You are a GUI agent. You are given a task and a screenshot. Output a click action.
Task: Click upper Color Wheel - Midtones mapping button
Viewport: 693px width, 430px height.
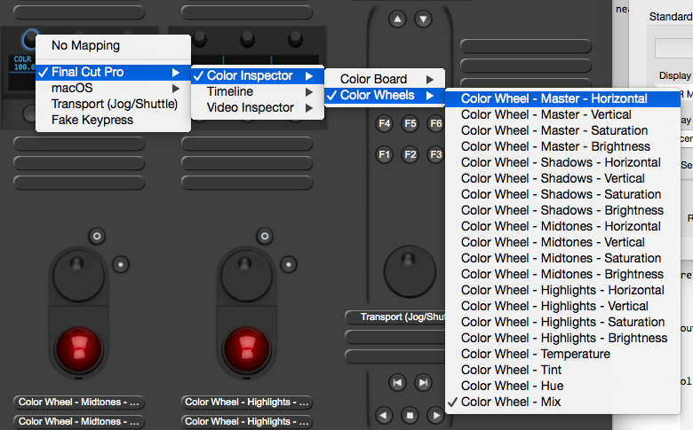[79, 402]
